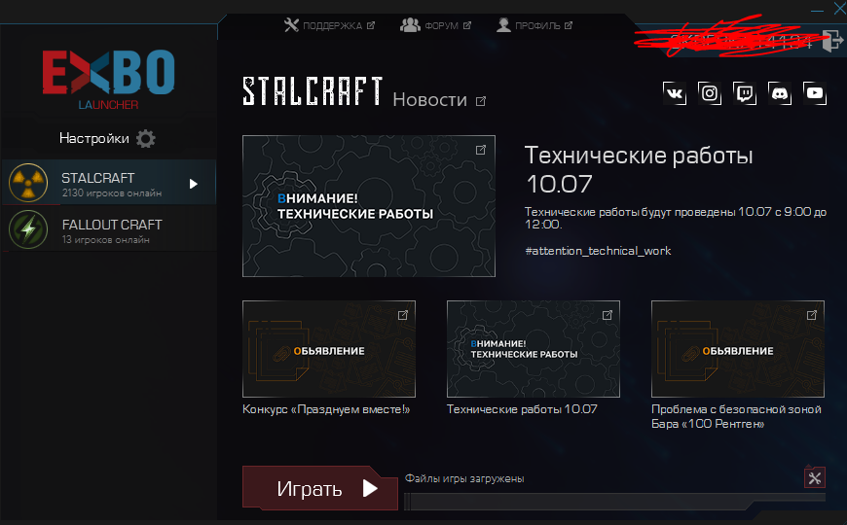
Task: Click the arrow on the STALCRAFT row
Action: [x=194, y=184]
